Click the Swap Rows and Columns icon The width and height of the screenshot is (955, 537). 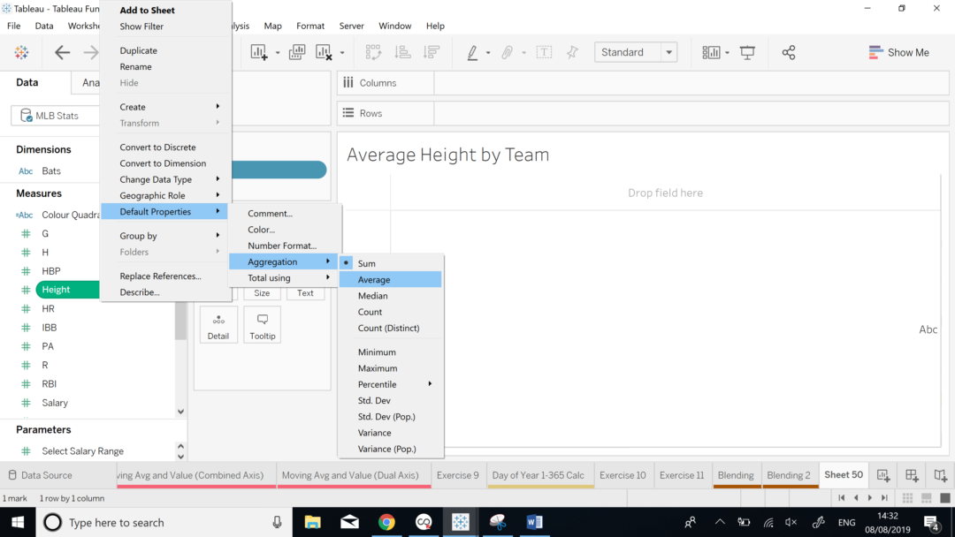(x=372, y=52)
